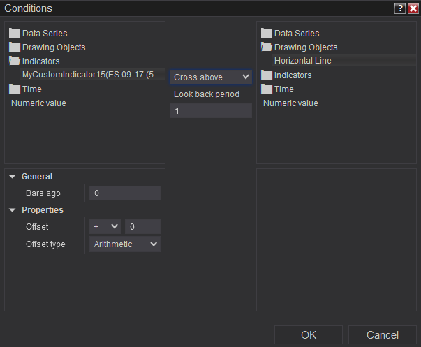The height and width of the screenshot is (347, 421).
Task: Collapse the right Drawing Objects folder icon
Action: [266, 47]
